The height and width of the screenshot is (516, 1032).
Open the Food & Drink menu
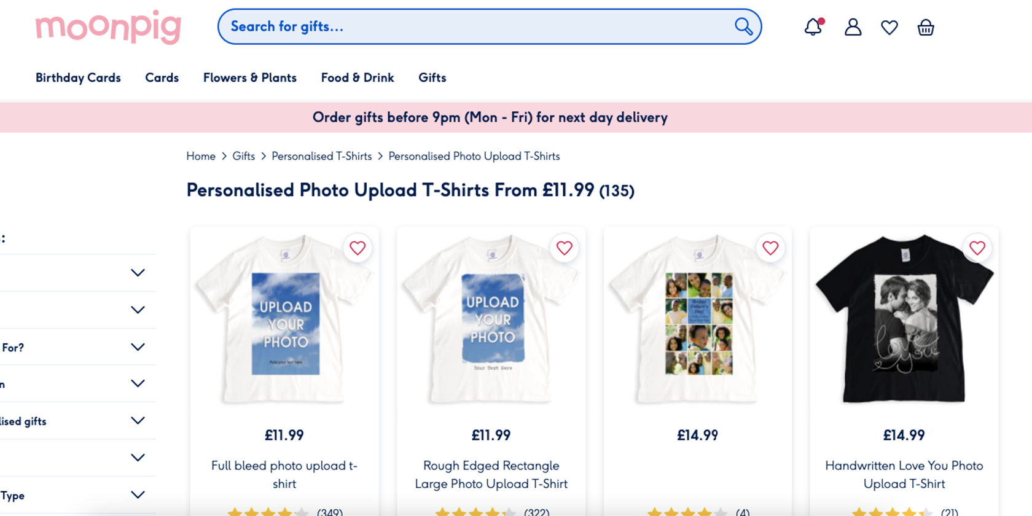point(358,78)
